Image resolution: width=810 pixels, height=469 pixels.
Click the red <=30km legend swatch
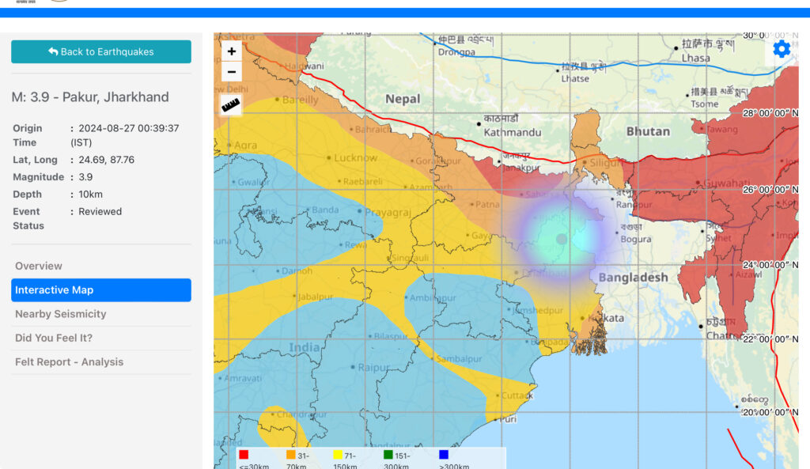pos(244,455)
